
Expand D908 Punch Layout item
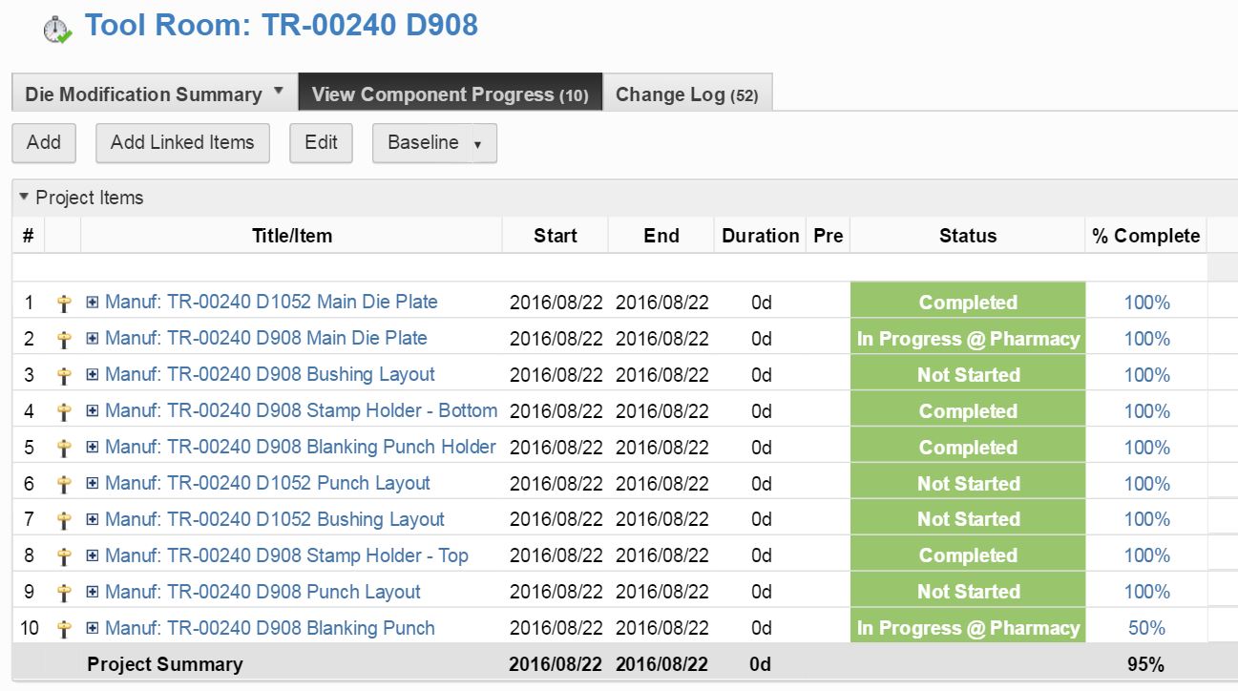[93, 593]
